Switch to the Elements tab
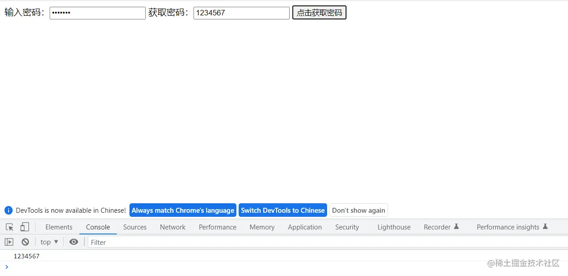568x276 pixels. pos(59,227)
